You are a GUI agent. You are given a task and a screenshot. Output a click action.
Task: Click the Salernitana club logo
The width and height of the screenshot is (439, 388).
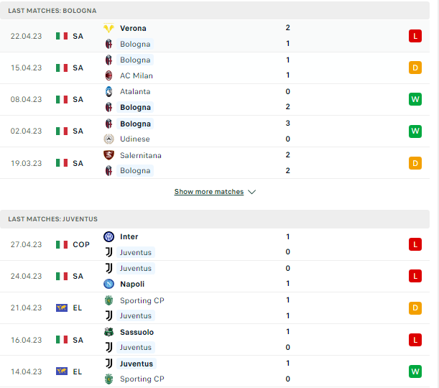(108, 155)
